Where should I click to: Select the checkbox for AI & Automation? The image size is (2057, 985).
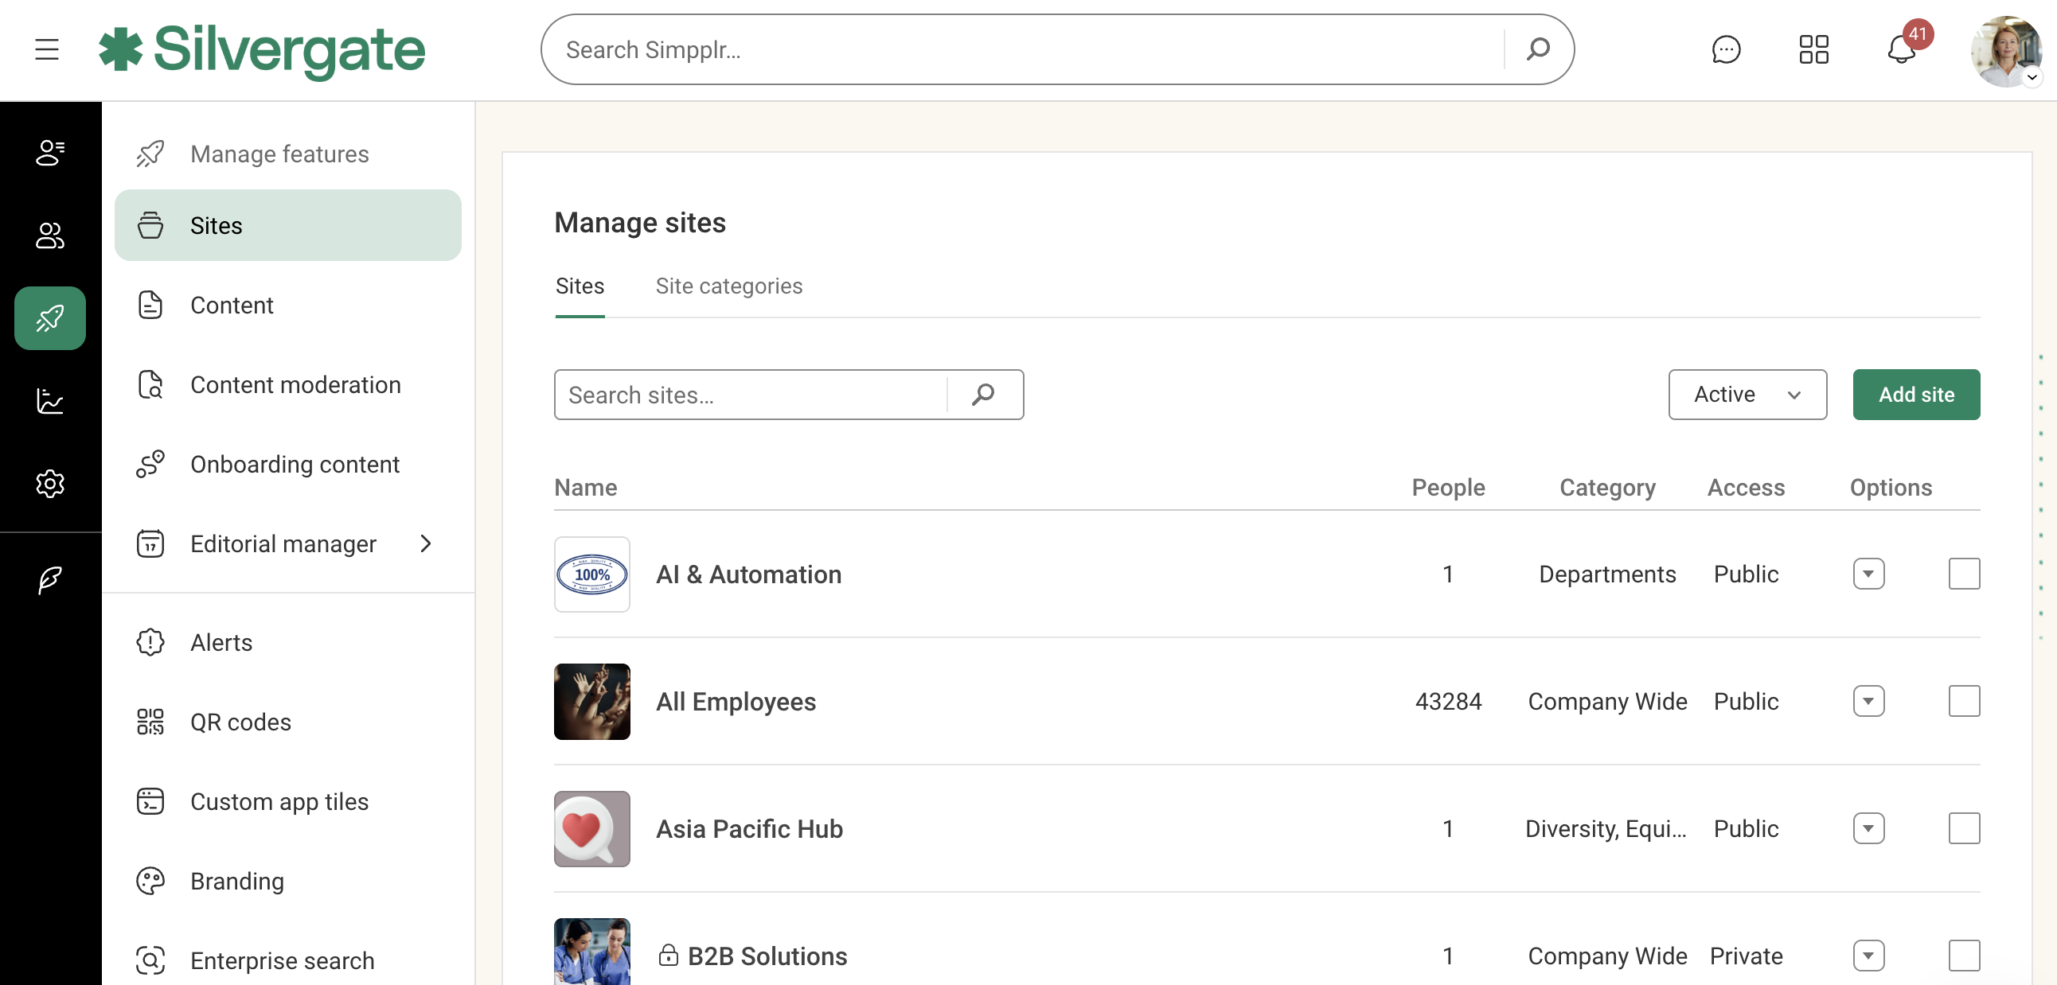click(1966, 573)
